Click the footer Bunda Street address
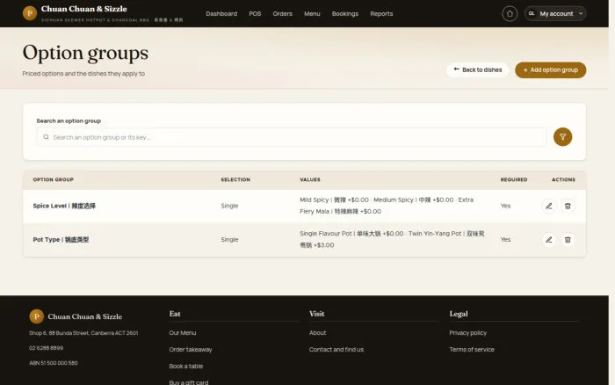The image size is (615, 385). (83, 333)
